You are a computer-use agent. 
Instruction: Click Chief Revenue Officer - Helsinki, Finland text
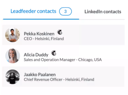59,80
